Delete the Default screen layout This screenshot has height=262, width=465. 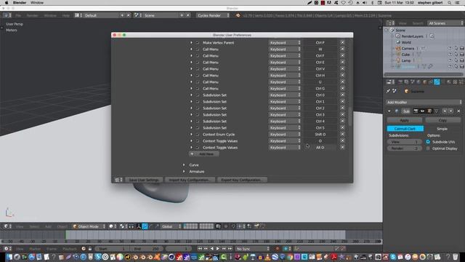click(x=129, y=15)
